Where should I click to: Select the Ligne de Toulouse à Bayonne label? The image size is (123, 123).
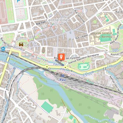point(95,83)
